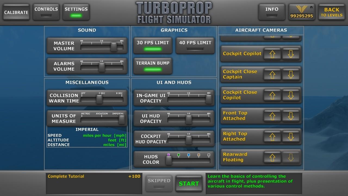
Task: Toggle the 30 FPS limit option
Action: click(x=153, y=45)
